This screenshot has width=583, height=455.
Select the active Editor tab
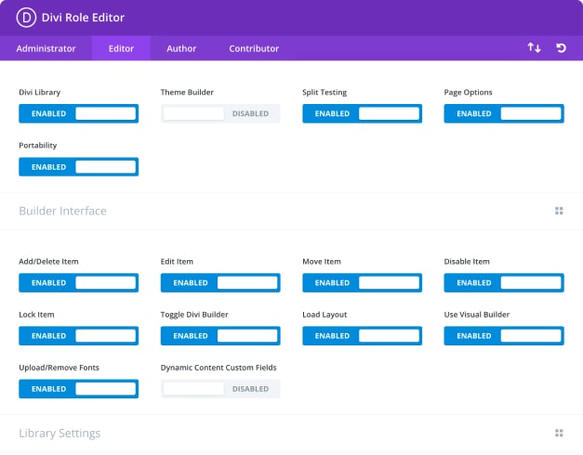(x=121, y=48)
